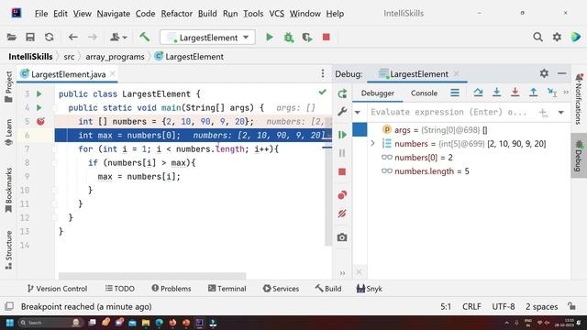Click the Step Over icon

pos(478,93)
